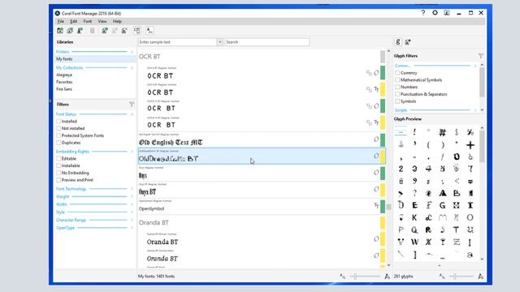The image size is (520, 292).
Task: Open the Help menu
Action: tap(117, 21)
